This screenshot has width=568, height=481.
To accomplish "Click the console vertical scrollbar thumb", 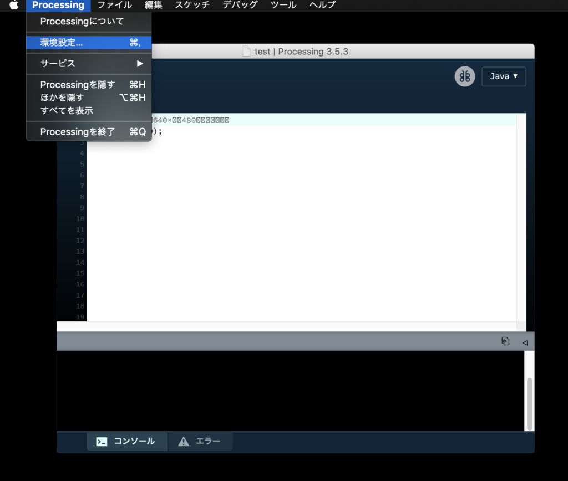I will click(530, 403).
